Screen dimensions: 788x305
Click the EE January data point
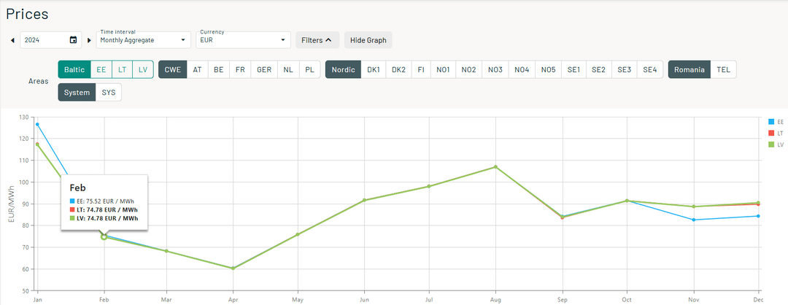tap(37, 124)
